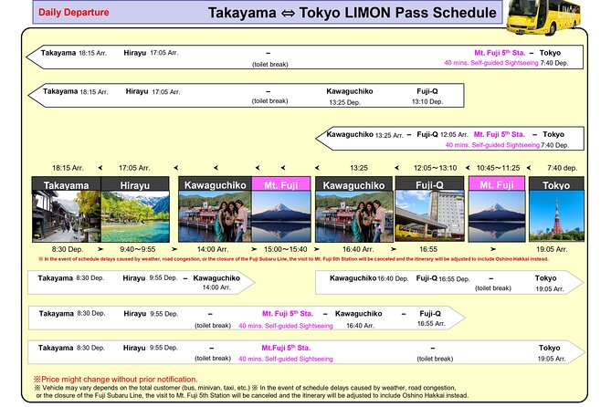This screenshot has width=611, height=407.
Task: Select the "12:05～13:10" time range
Action: (435, 168)
